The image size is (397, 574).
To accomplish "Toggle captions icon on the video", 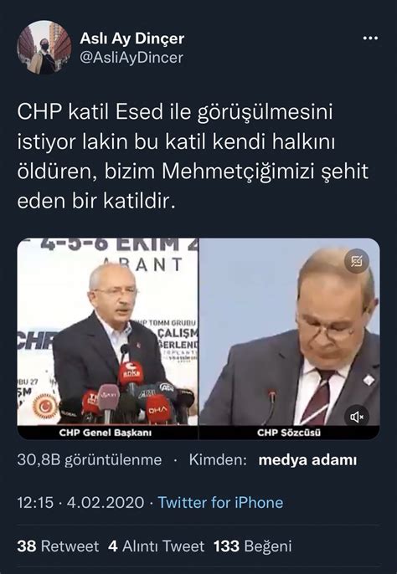I will 356,261.
